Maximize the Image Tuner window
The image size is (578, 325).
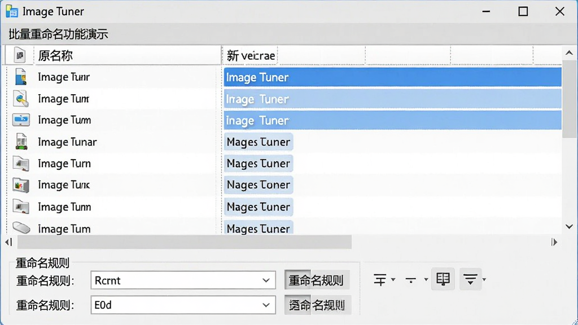click(x=523, y=11)
